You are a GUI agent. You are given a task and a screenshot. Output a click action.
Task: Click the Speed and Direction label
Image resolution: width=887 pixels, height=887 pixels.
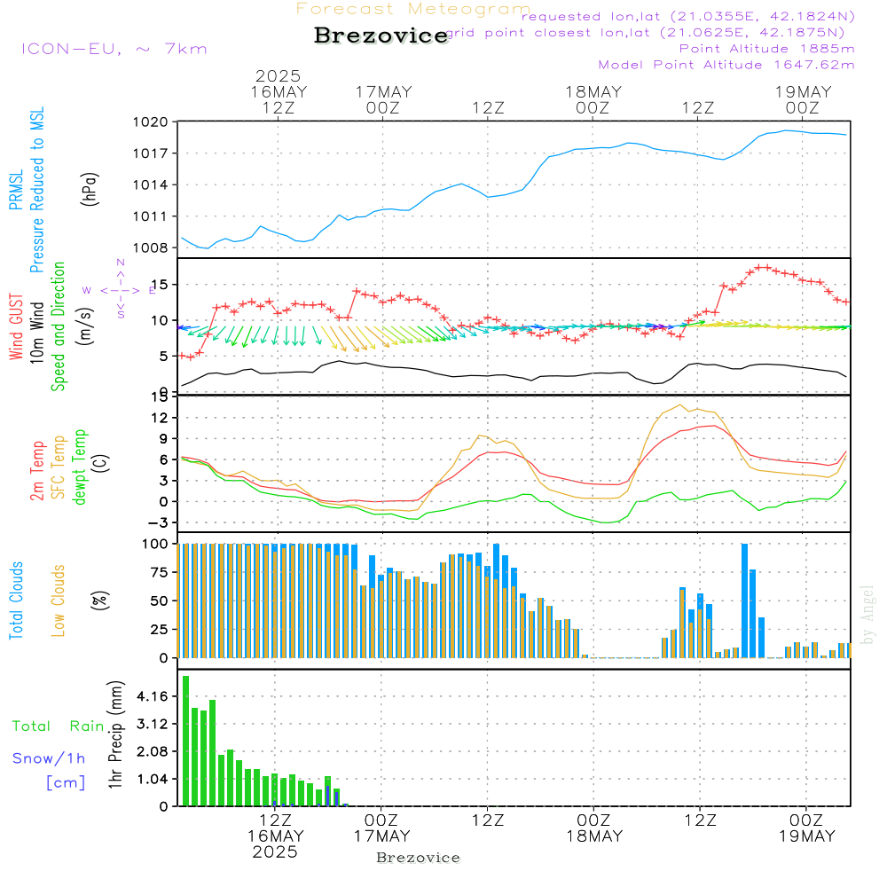(58, 326)
